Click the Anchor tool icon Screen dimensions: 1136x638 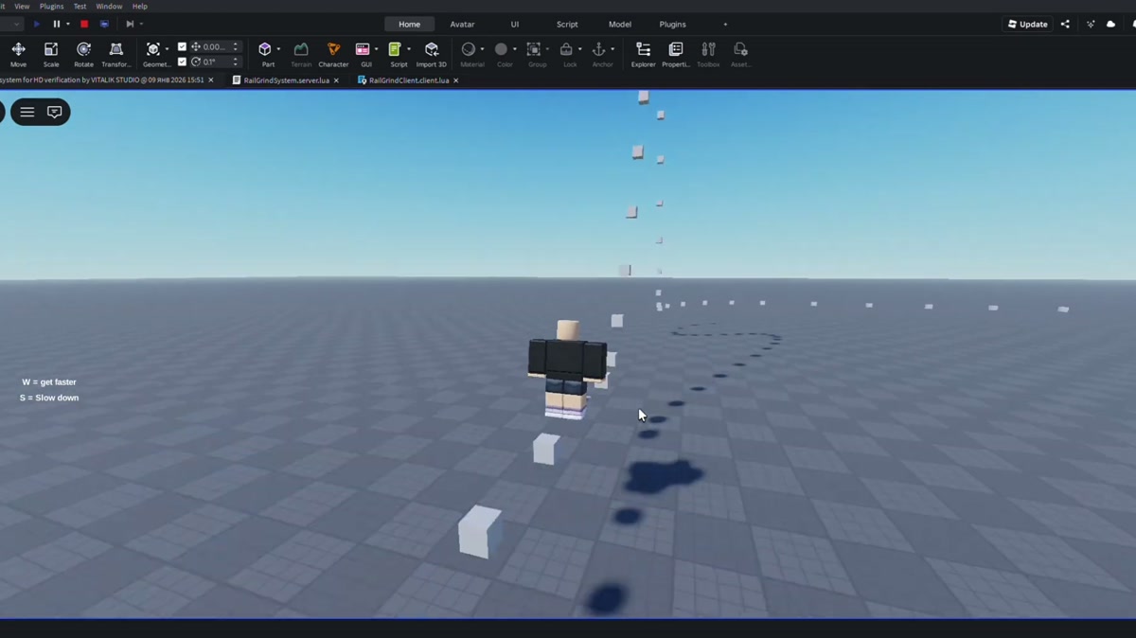pos(598,49)
